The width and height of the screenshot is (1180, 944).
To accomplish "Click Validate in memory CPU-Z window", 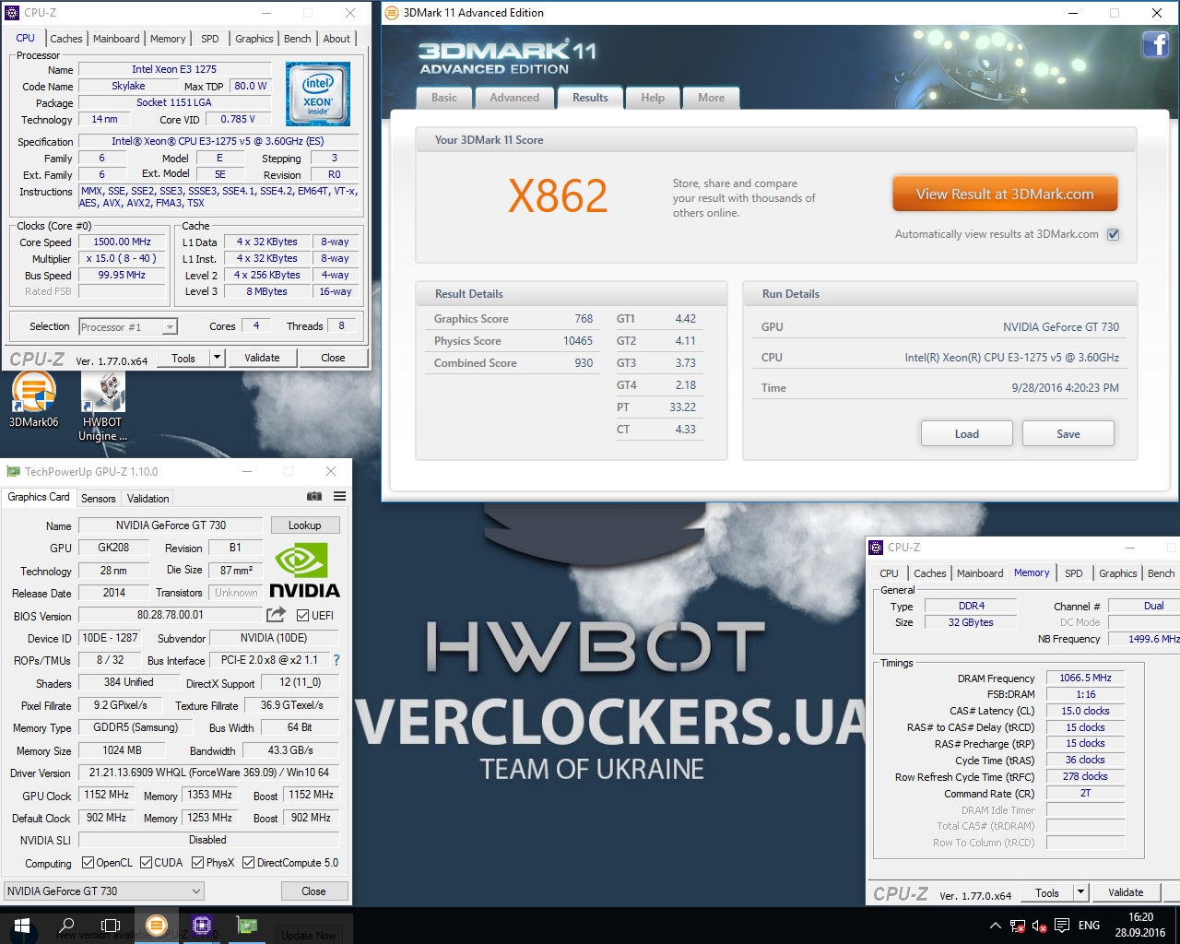I will (x=1126, y=892).
